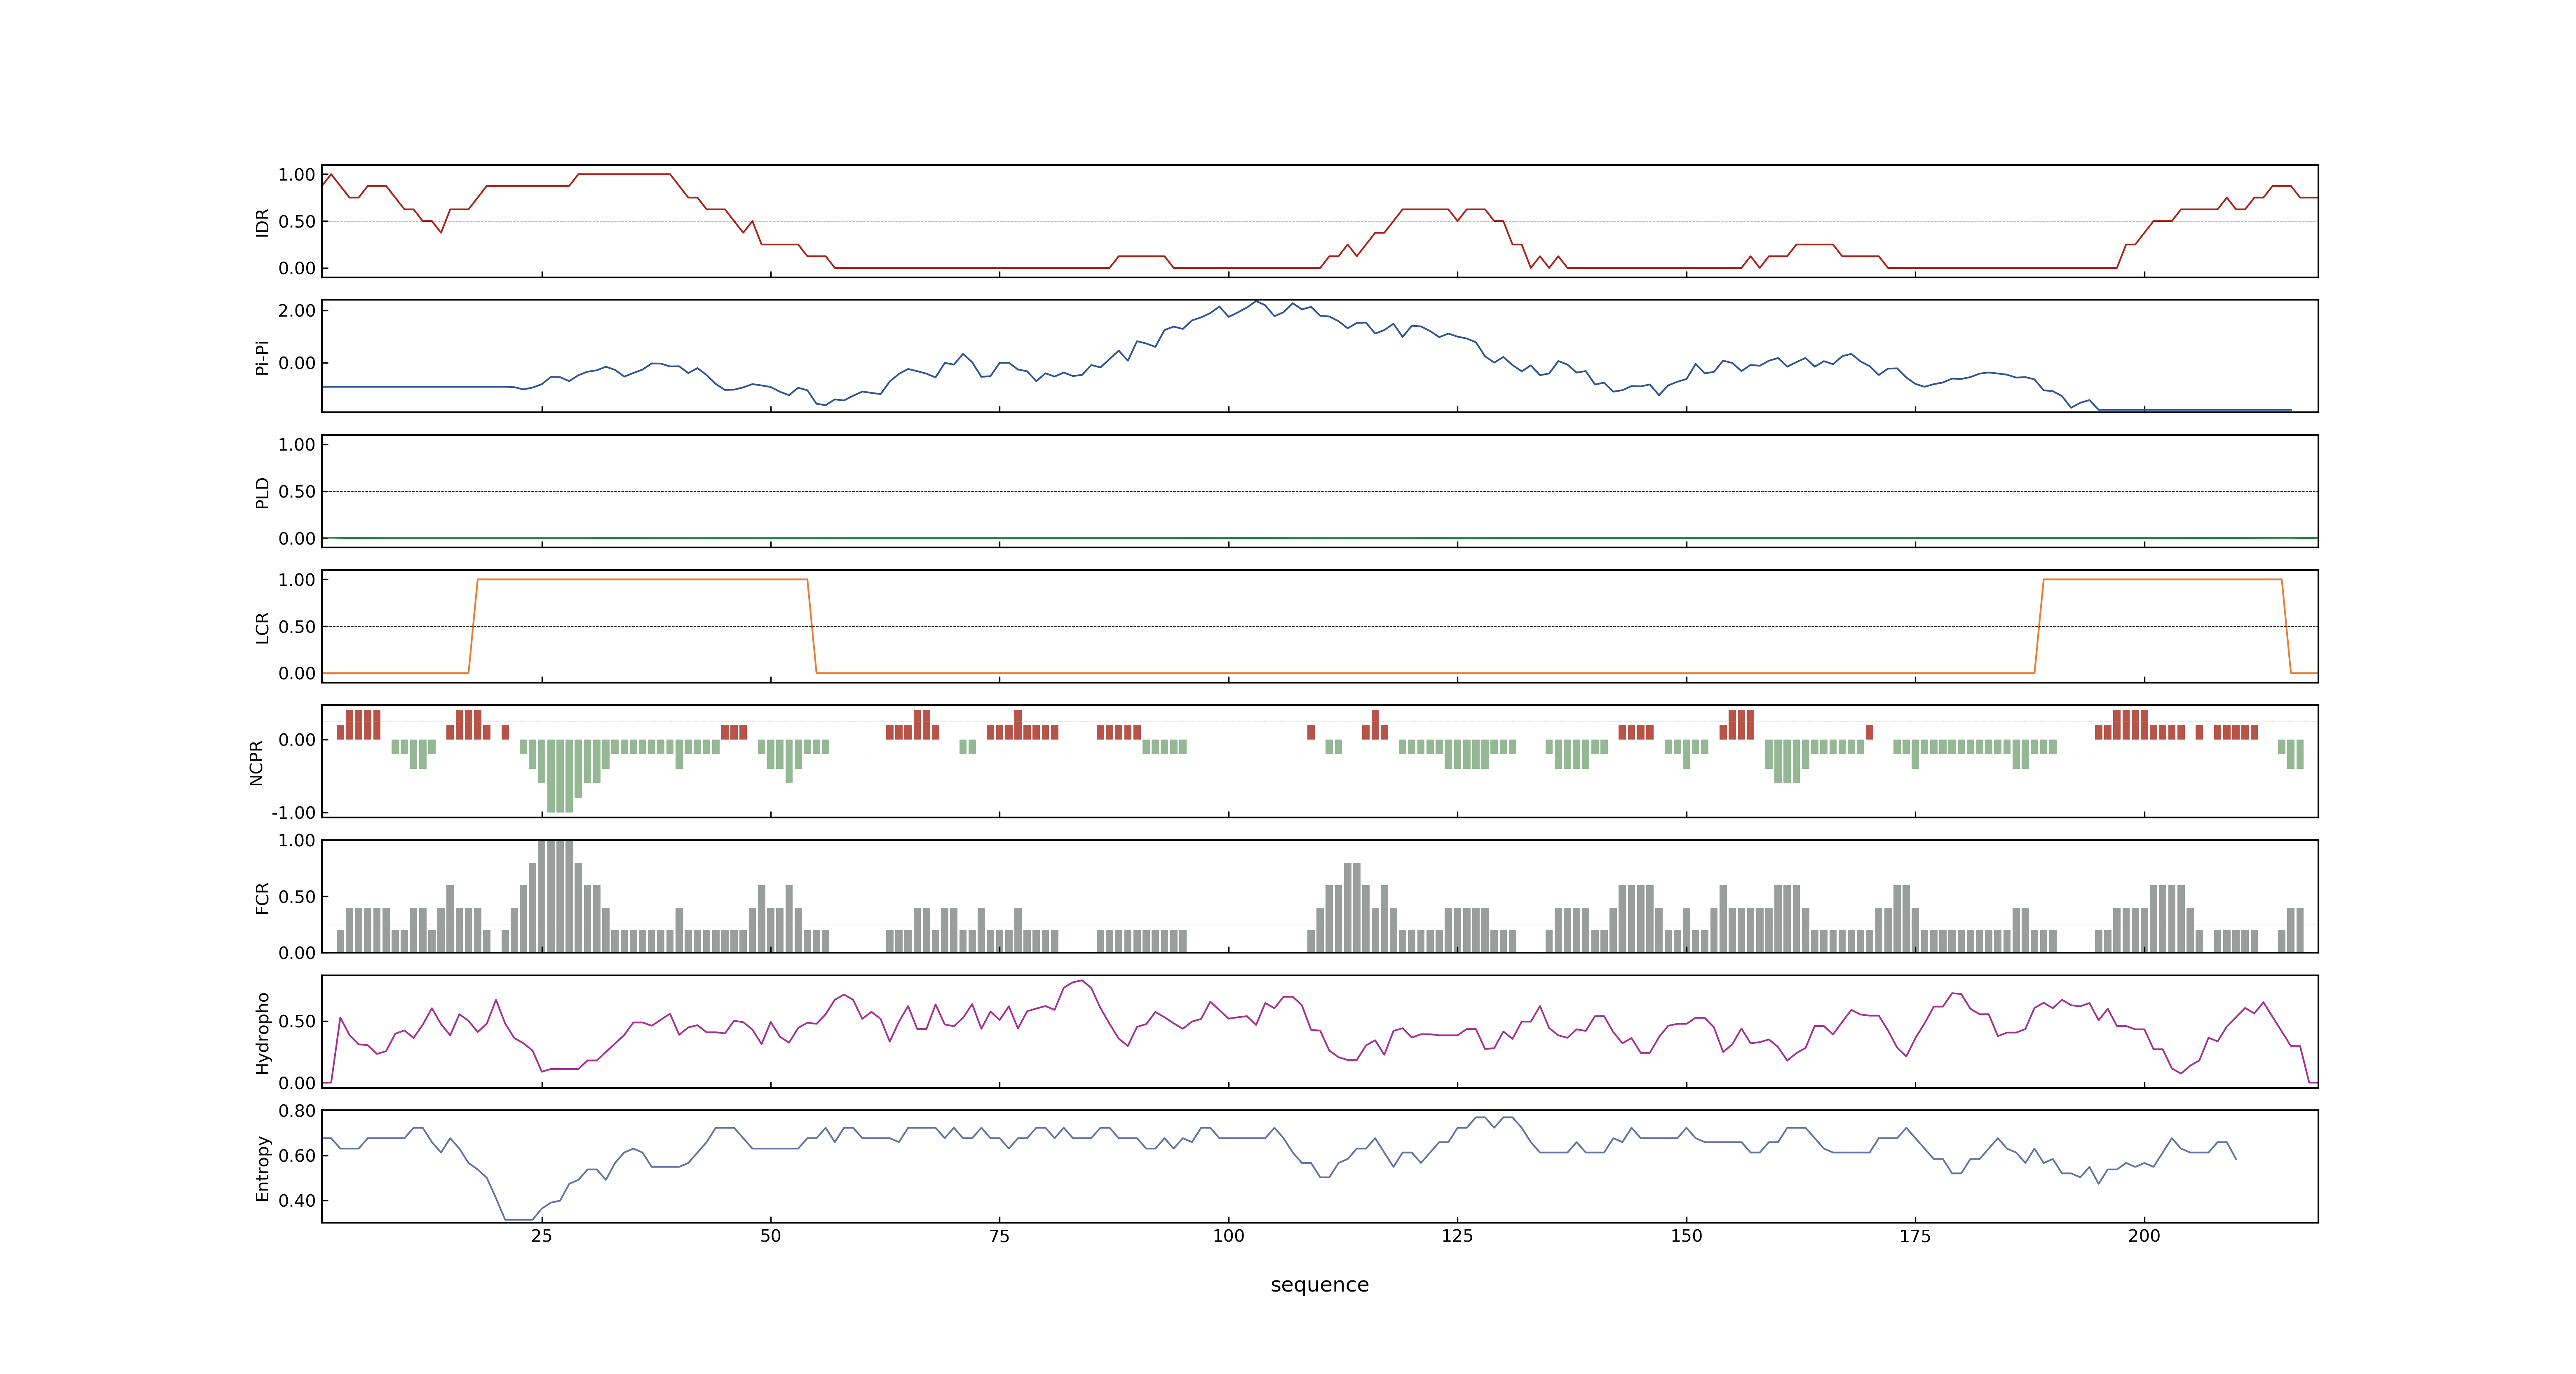Click the -1.00 tick on NCPR axis
This screenshot has height=1374, width=2576.
293,812
